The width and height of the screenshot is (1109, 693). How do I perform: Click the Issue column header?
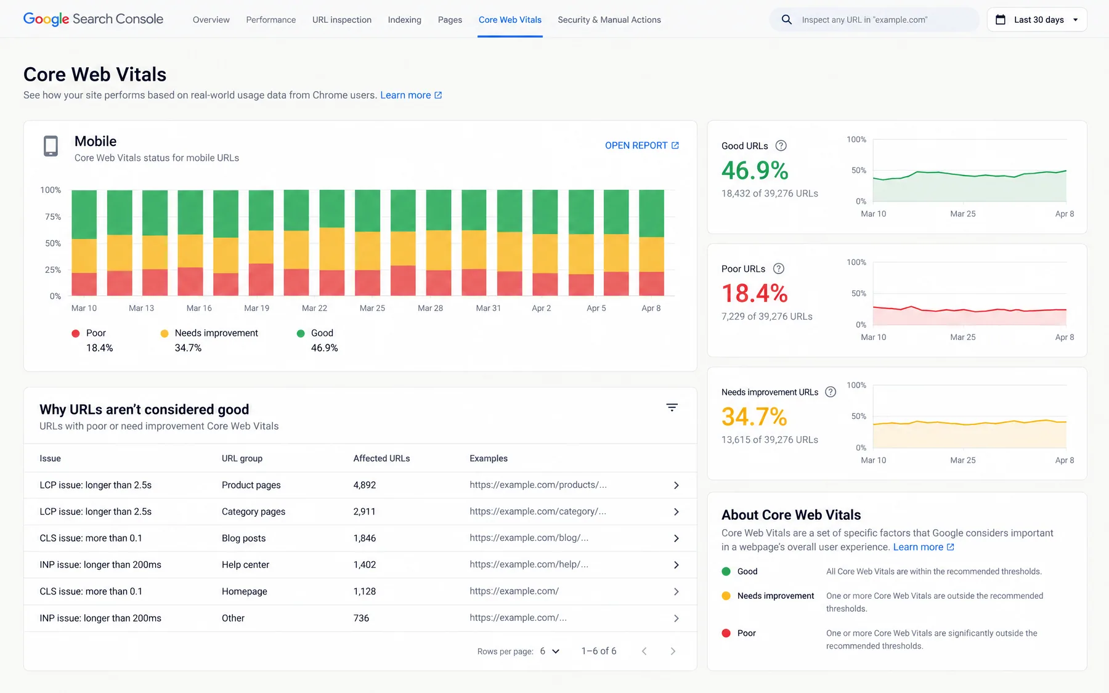[51, 458]
